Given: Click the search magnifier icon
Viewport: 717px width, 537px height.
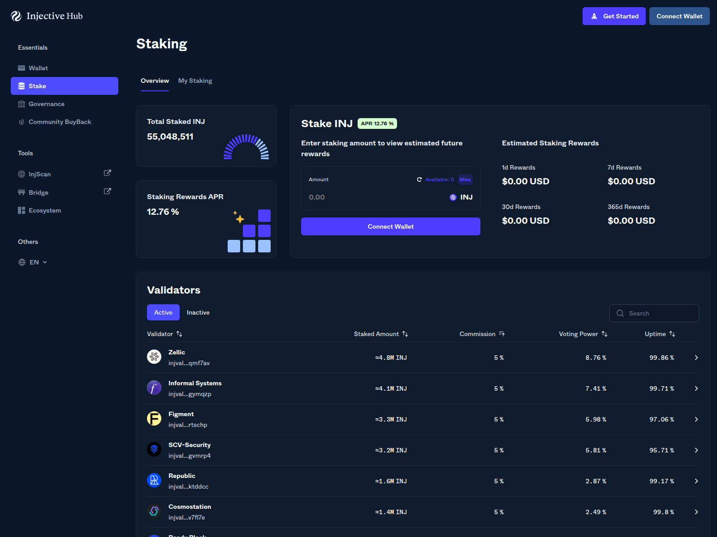Looking at the screenshot, I should (620, 313).
